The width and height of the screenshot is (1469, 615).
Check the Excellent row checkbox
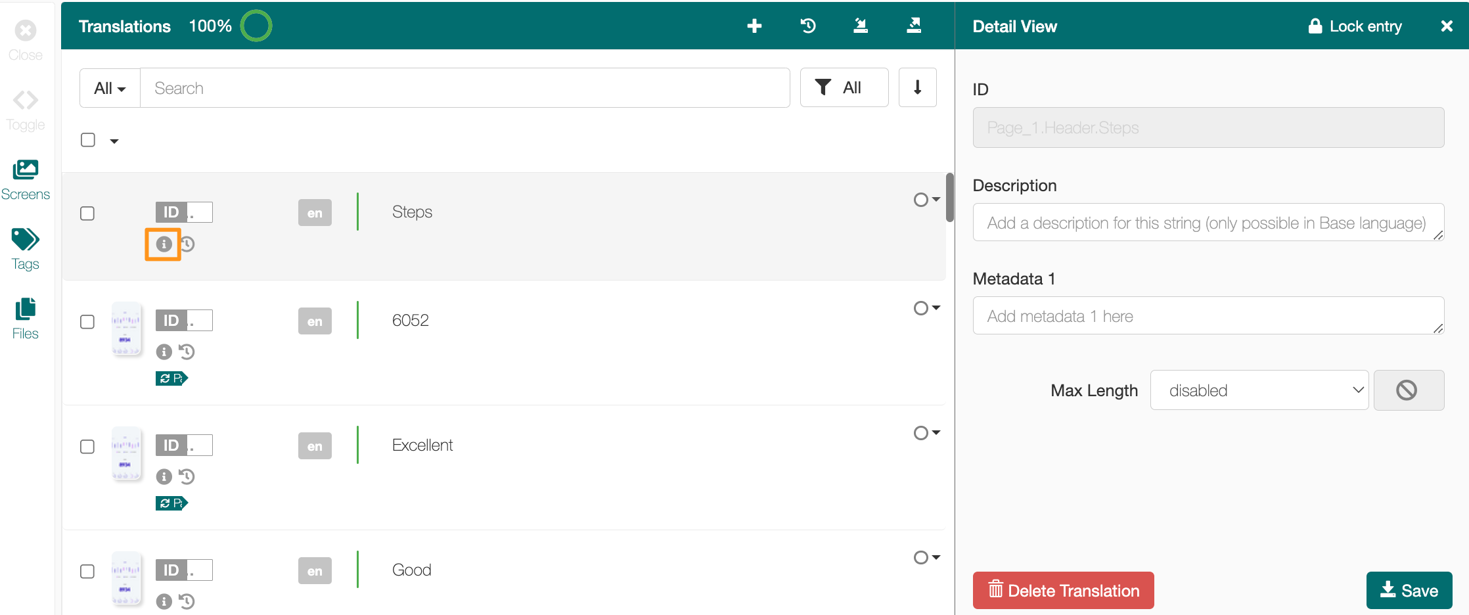(x=87, y=447)
